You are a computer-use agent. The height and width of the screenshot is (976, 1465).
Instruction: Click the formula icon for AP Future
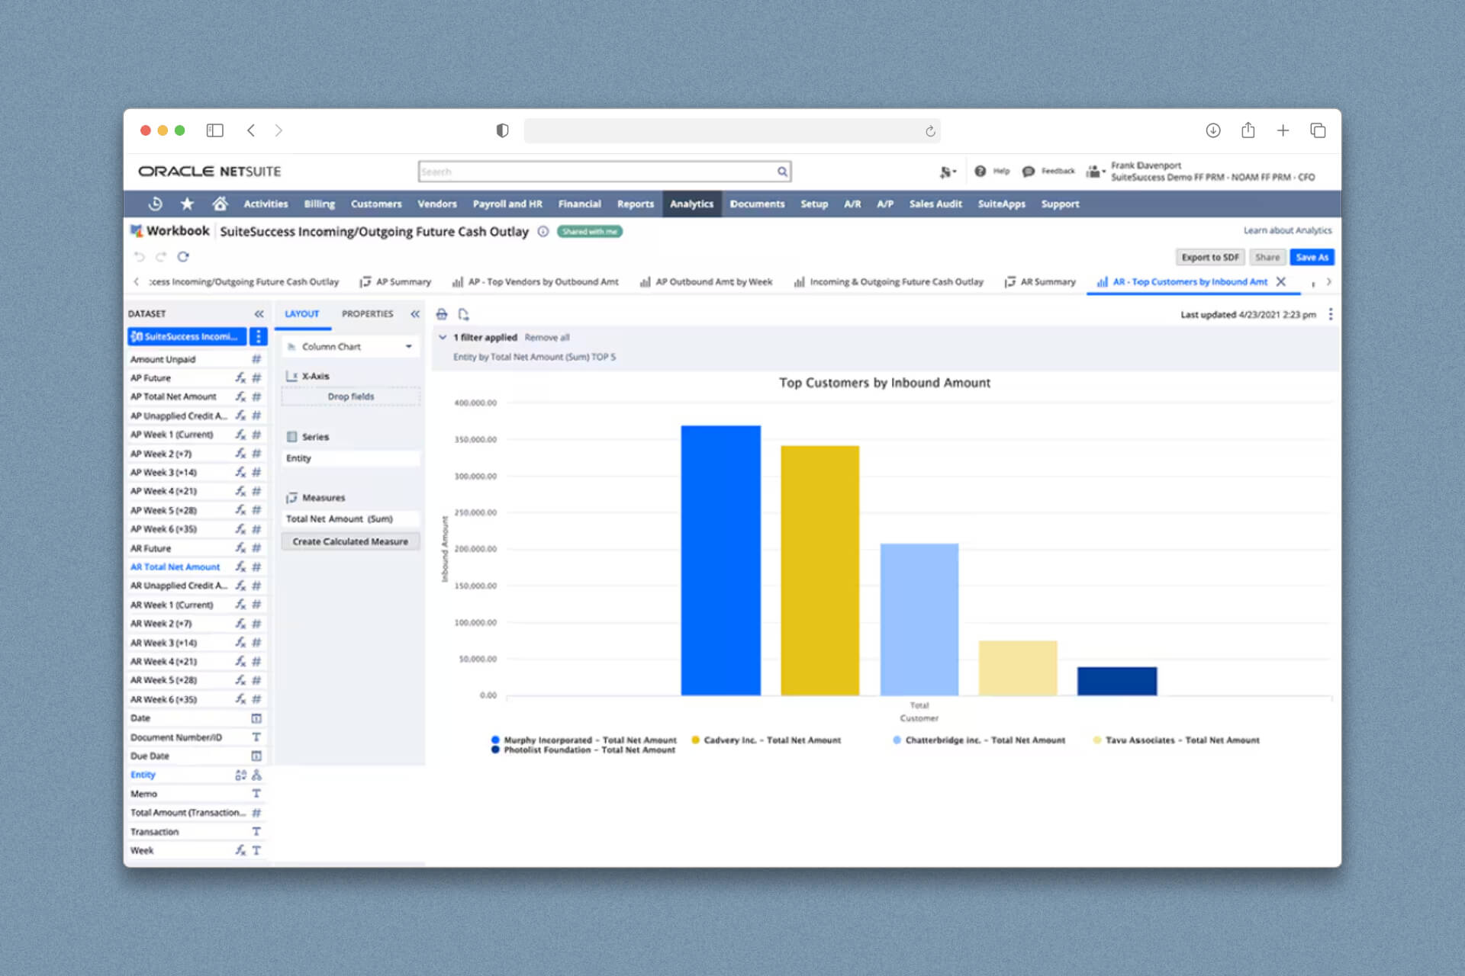[240, 377]
